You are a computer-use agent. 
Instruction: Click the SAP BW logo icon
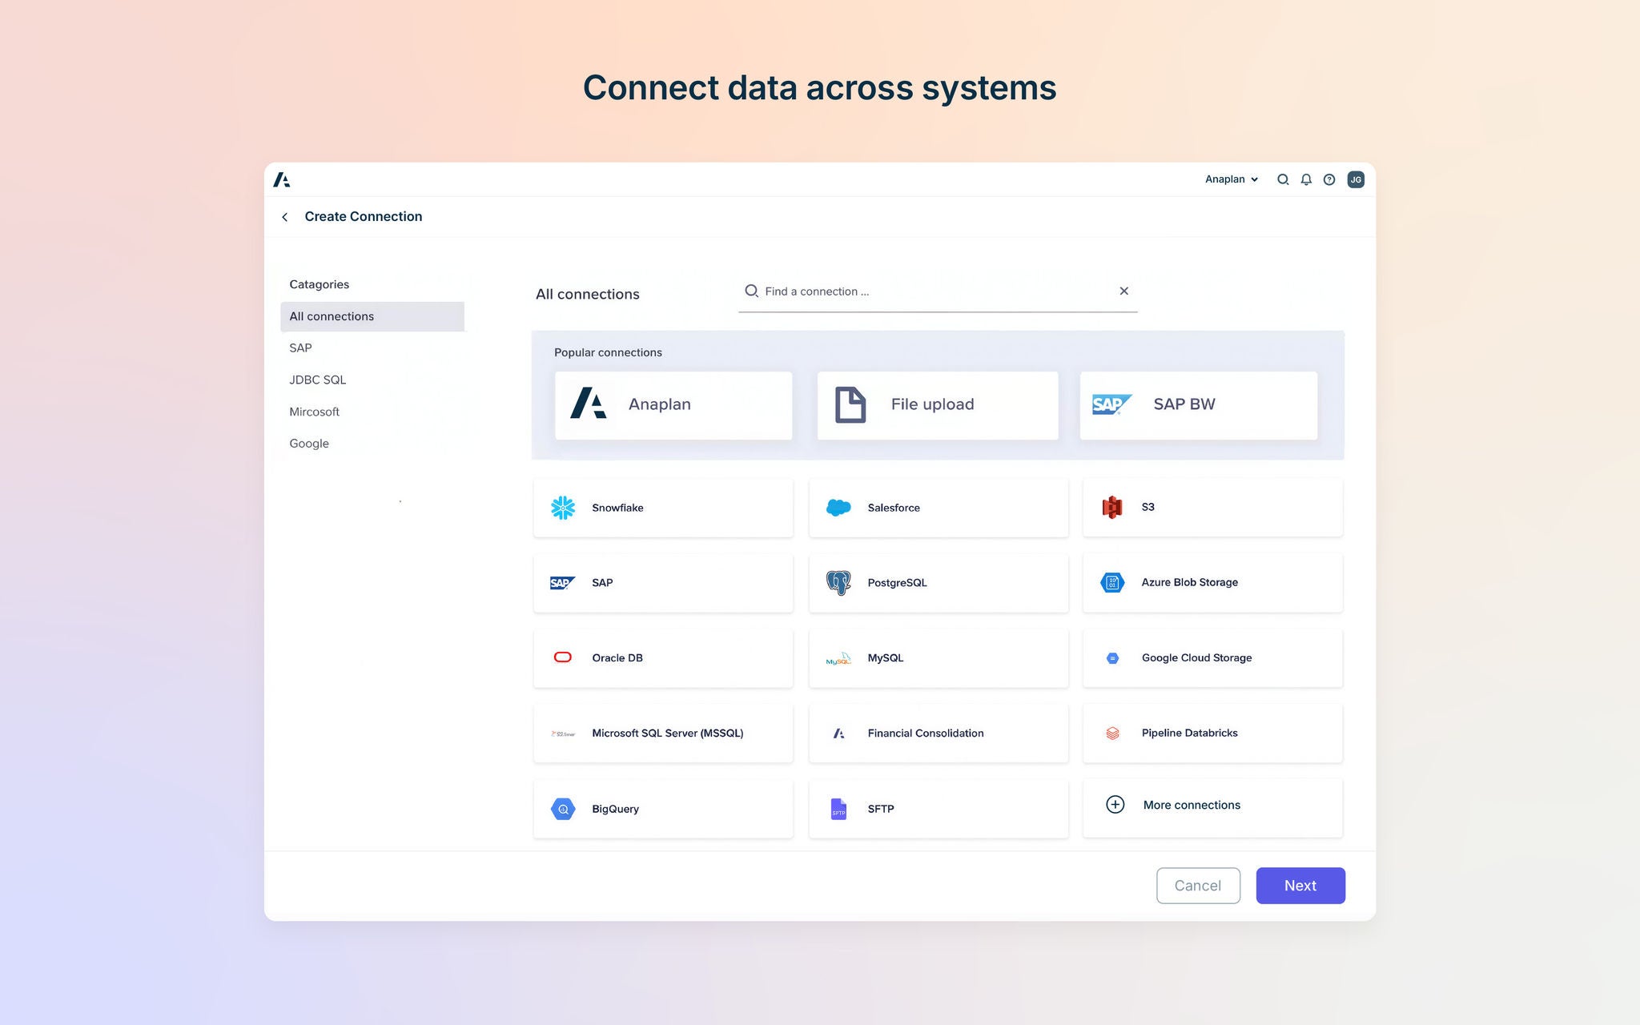tap(1112, 404)
